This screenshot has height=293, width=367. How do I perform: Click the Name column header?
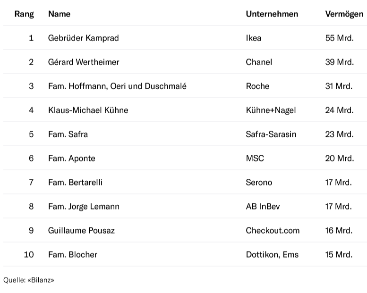tap(59, 14)
